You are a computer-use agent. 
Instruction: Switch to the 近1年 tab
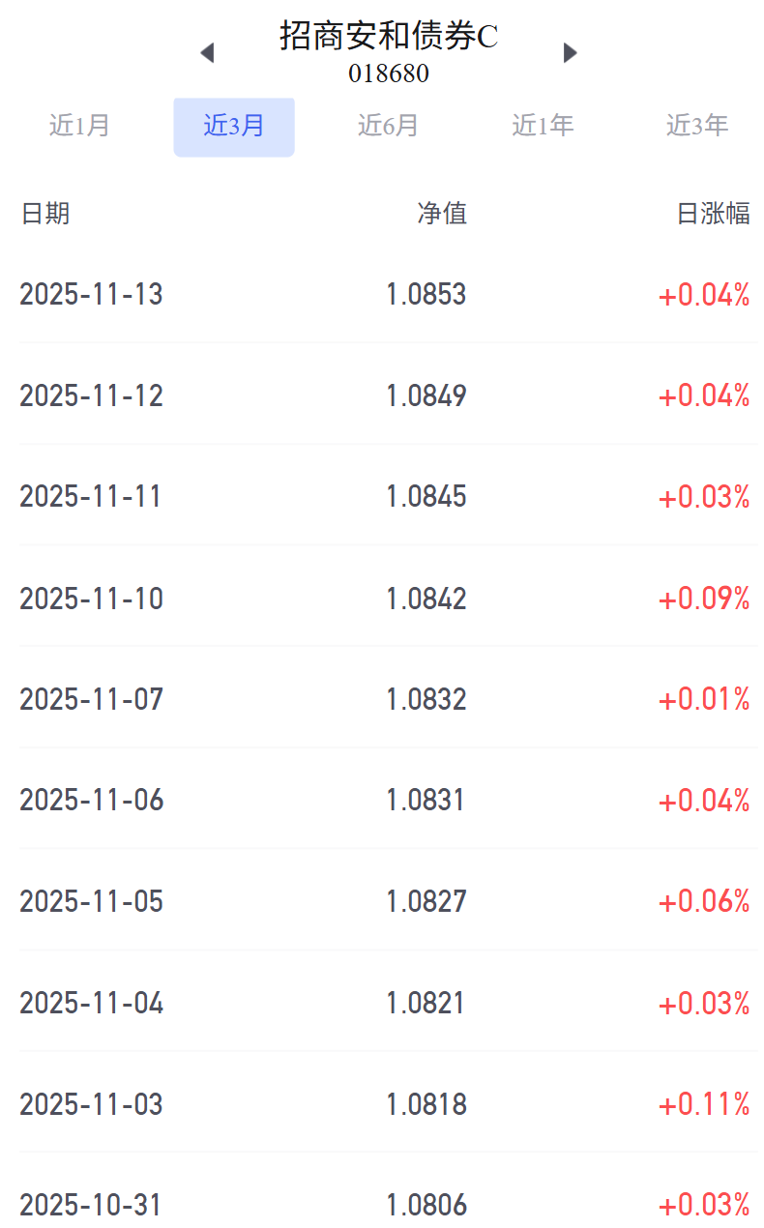pos(543,126)
